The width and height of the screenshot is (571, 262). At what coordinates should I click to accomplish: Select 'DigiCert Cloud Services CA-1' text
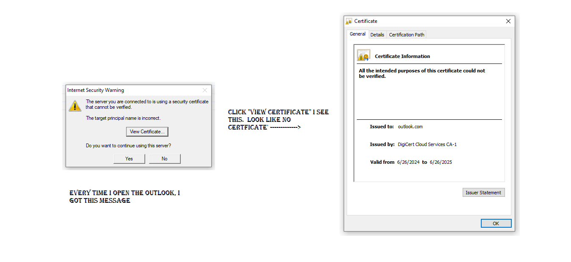[427, 144]
